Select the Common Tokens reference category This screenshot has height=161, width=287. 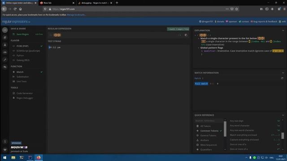(x=209, y=131)
